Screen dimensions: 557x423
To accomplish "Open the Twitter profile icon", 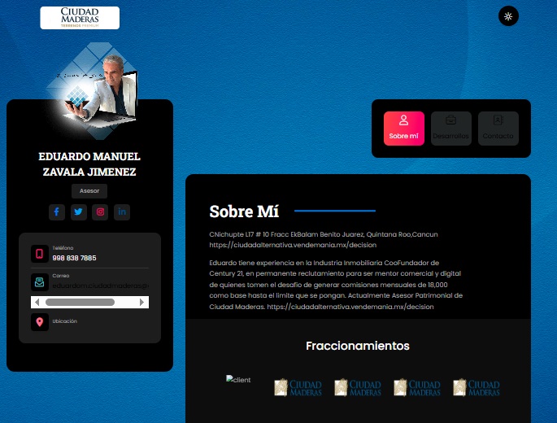I will point(79,212).
